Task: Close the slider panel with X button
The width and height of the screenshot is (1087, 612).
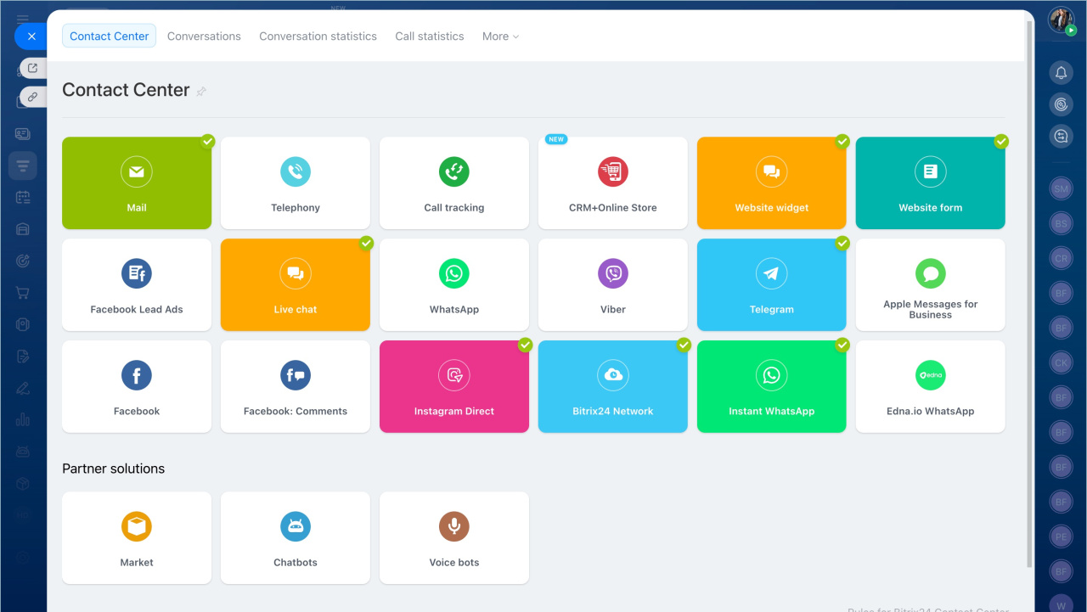Action: 31,36
